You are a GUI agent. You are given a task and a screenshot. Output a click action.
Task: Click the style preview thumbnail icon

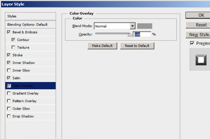[x=201, y=60]
